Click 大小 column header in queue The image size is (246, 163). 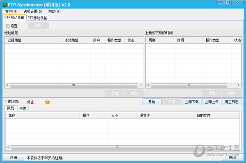pos(123,115)
